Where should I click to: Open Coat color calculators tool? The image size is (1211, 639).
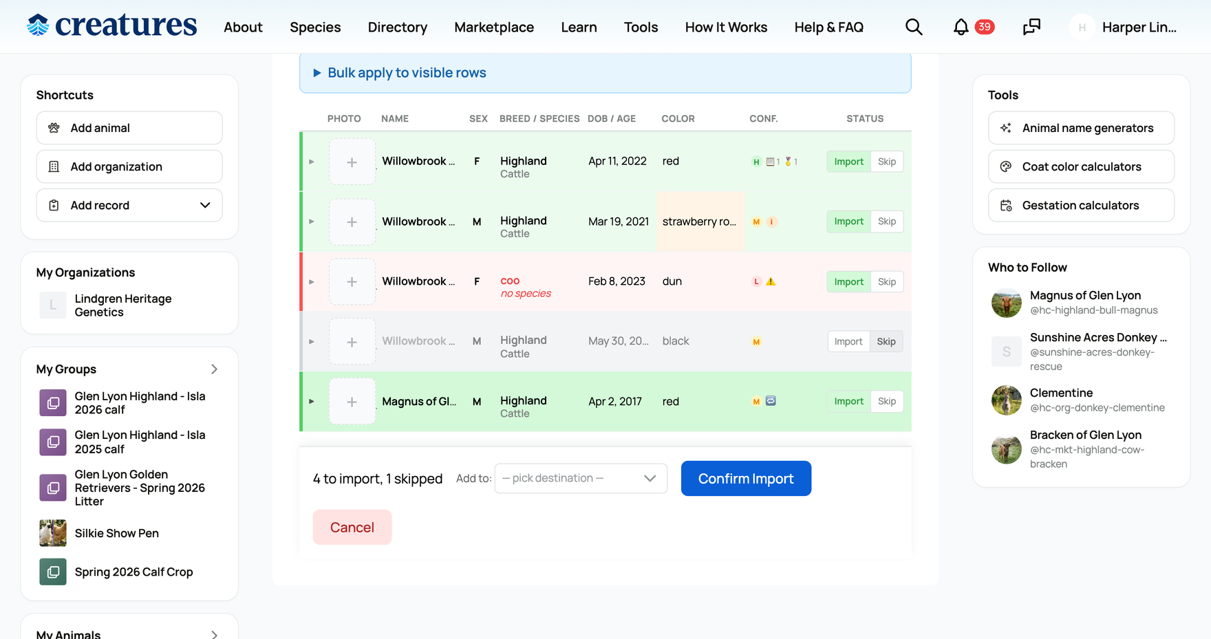coord(1081,166)
